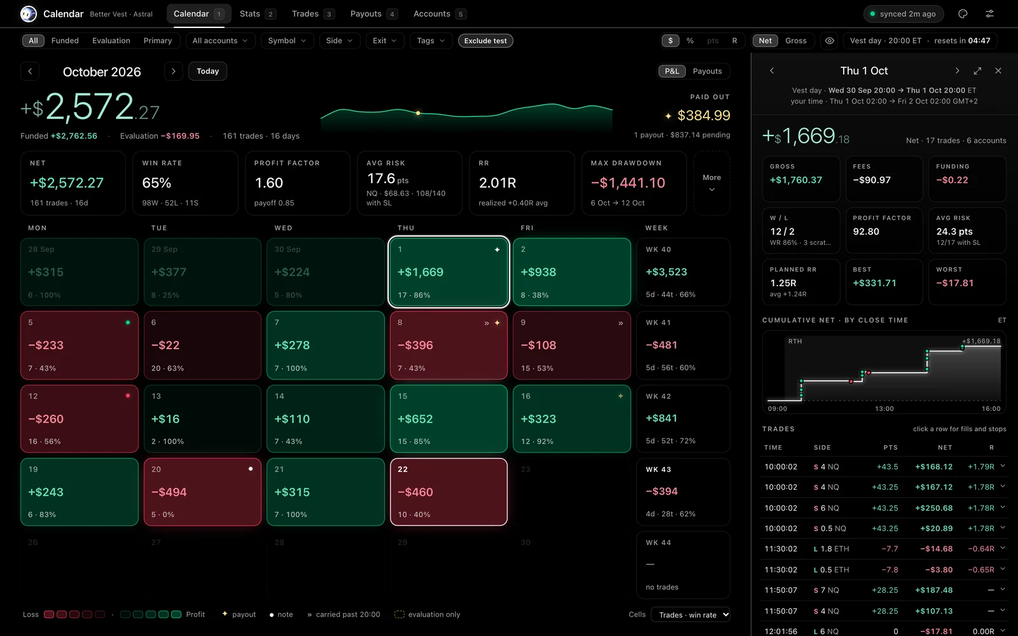Switch units to dollar display
1018x636 pixels.
[671, 41]
